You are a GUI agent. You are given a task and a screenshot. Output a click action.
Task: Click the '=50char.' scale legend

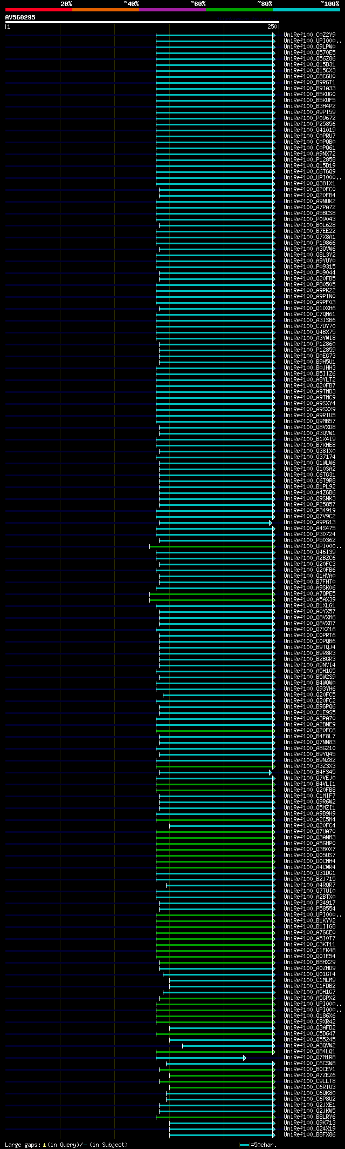(258, 1145)
